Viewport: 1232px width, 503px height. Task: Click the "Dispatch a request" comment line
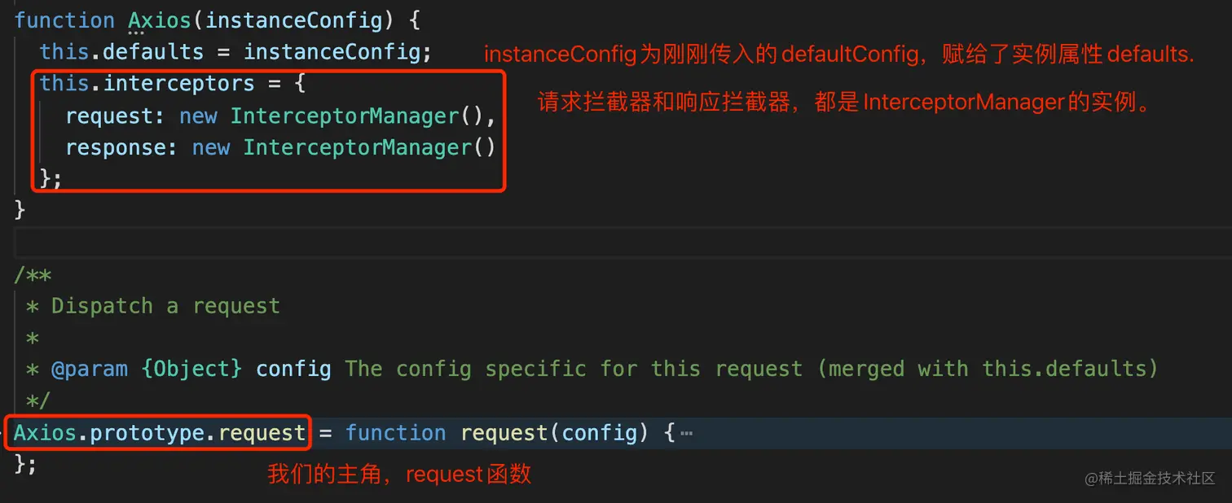tap(165, 306)
